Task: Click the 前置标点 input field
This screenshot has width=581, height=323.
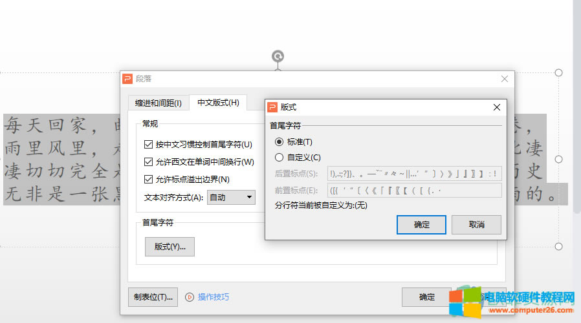Action: pos(414,191)
